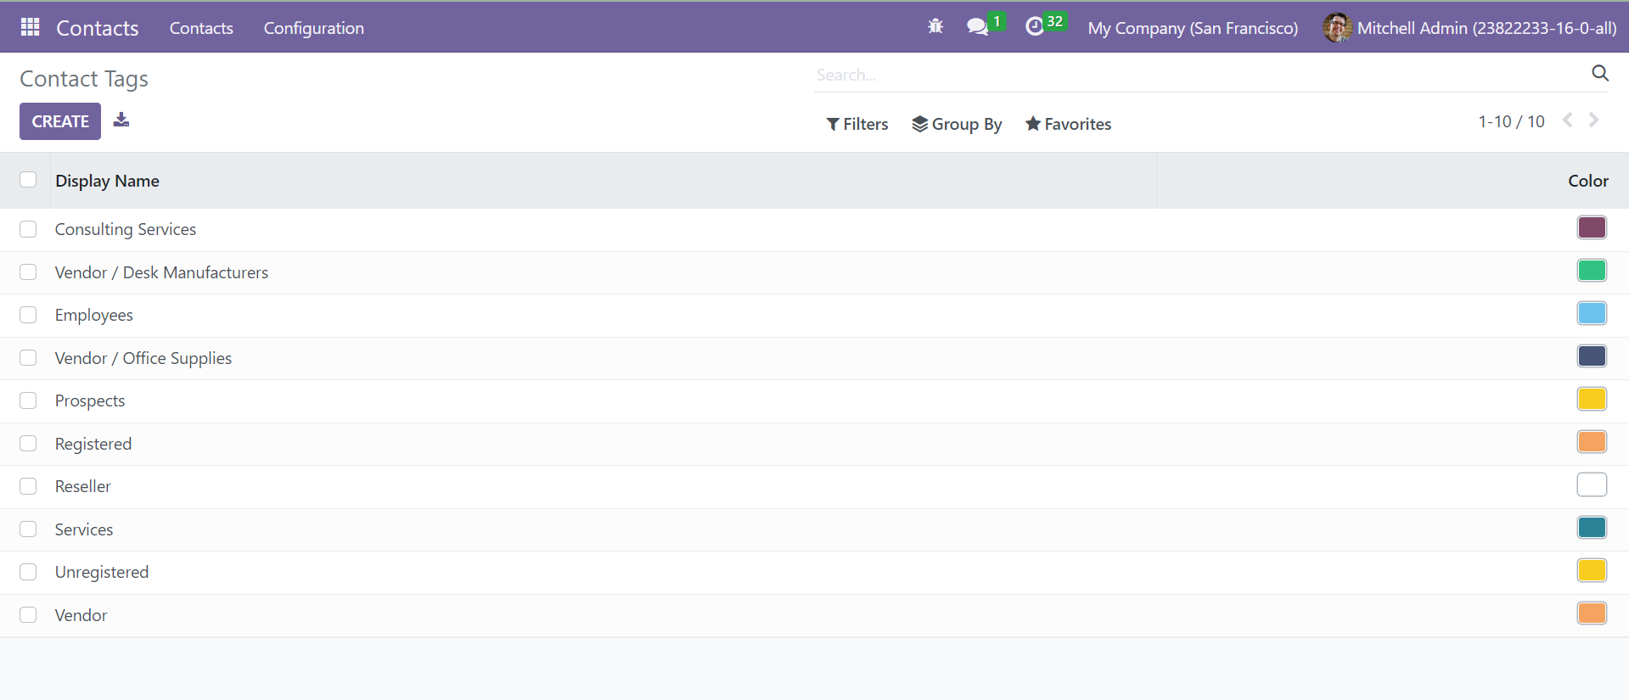Open the Group By dropdown
Viewport: 1629px width, 700px height.
pos(957,124)
